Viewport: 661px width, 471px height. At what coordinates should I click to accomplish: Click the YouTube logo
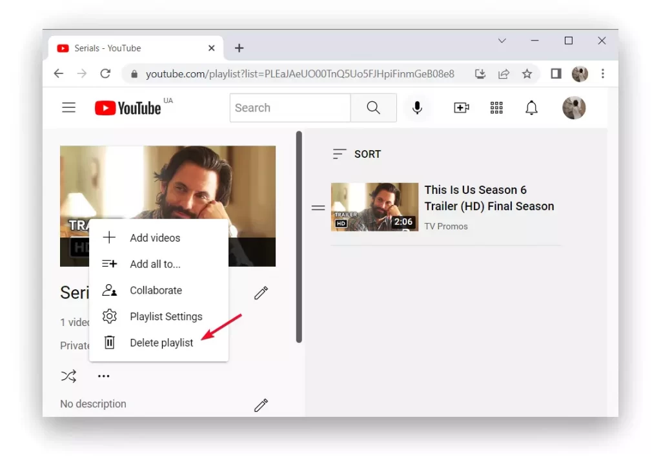point(128,108)
